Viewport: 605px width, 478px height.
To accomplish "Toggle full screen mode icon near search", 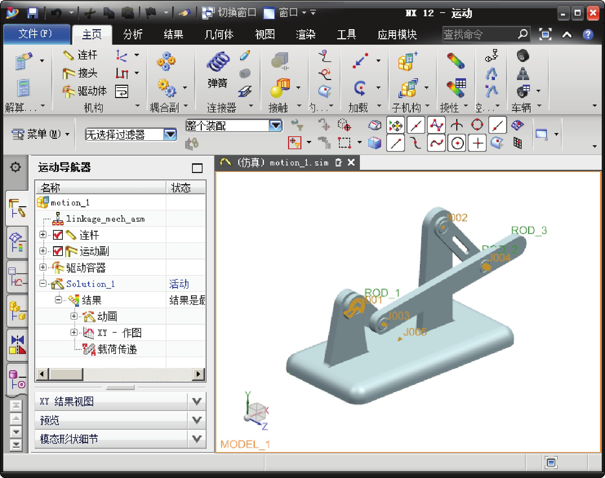I will (545, 35).
